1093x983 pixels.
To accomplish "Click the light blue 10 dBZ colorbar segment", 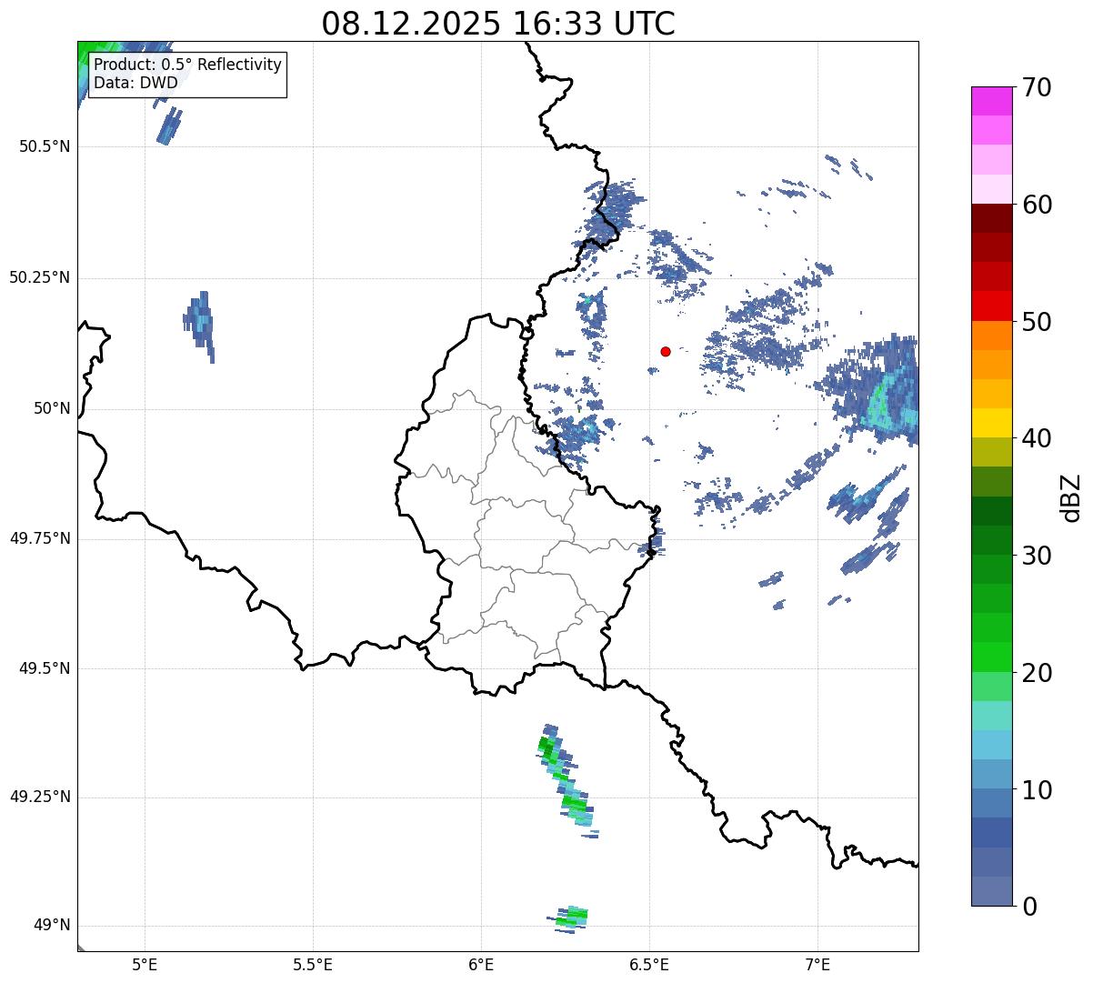I will point(992,774).
